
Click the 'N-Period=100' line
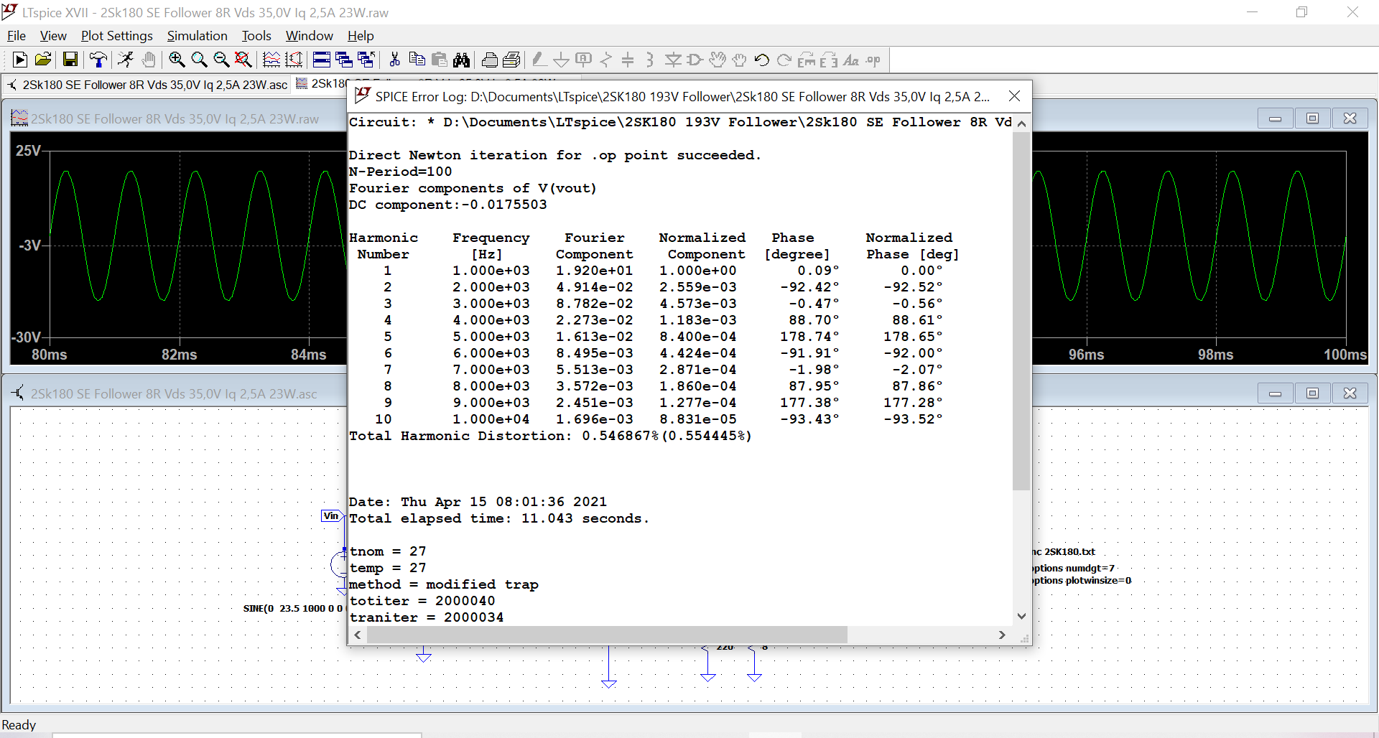tap(401, 172)
